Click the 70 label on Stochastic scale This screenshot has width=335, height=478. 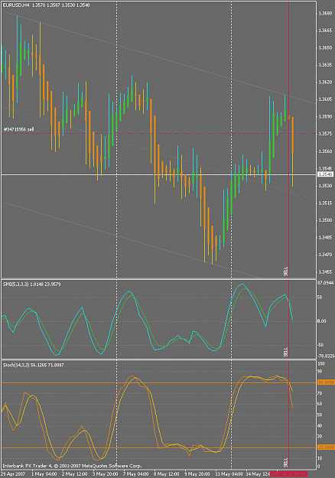320,393
